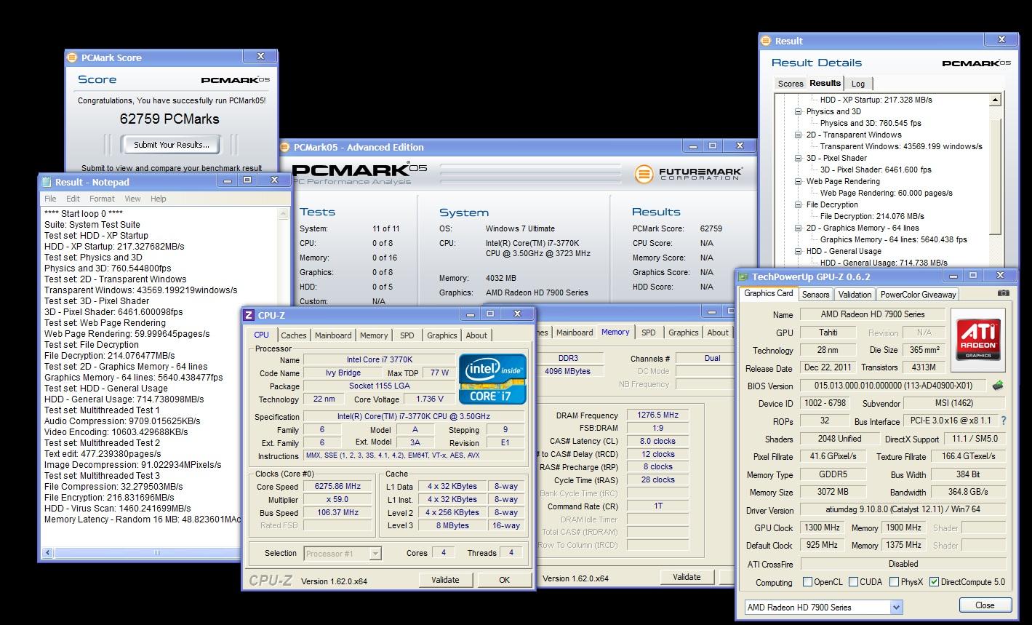Click the Intel Core i7 logo in CPU-Z
The width and height of the screenshot is (1032, 625).
492,379
